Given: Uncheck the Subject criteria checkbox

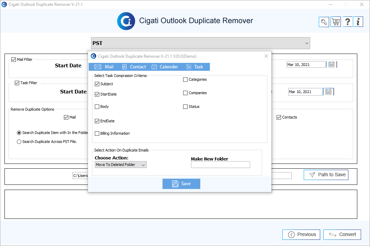Looking at the screenshot, I should 97,84.
